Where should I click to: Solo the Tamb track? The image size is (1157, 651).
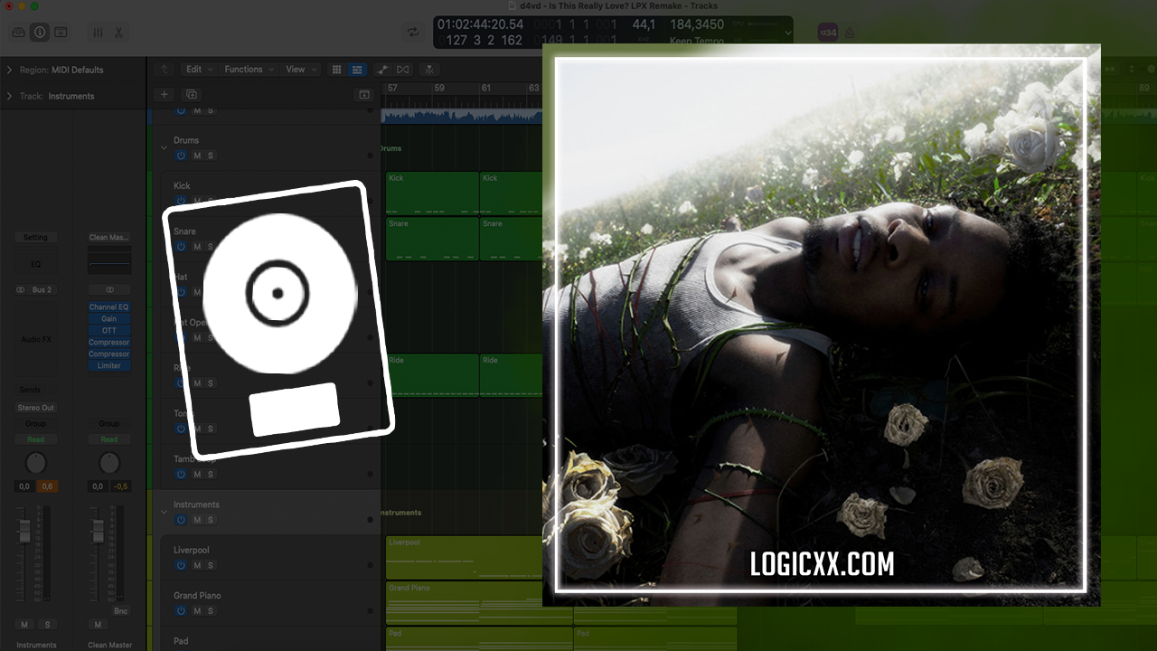(211, 474)
